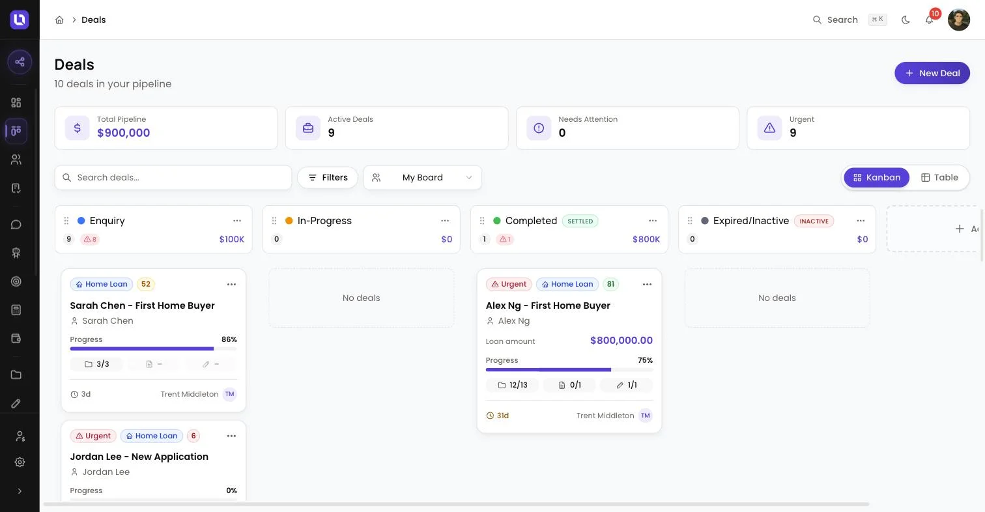Open Alex Ng deal card options menu
The image size is (985, 512).
[x=647, y=285]
